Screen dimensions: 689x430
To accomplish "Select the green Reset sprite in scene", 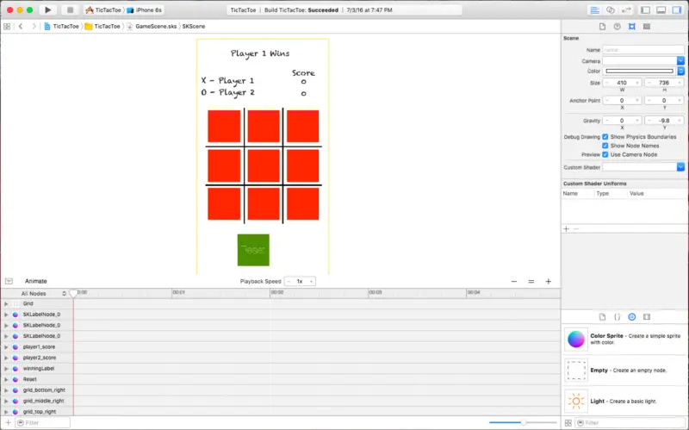I will (x=253, y=250).
